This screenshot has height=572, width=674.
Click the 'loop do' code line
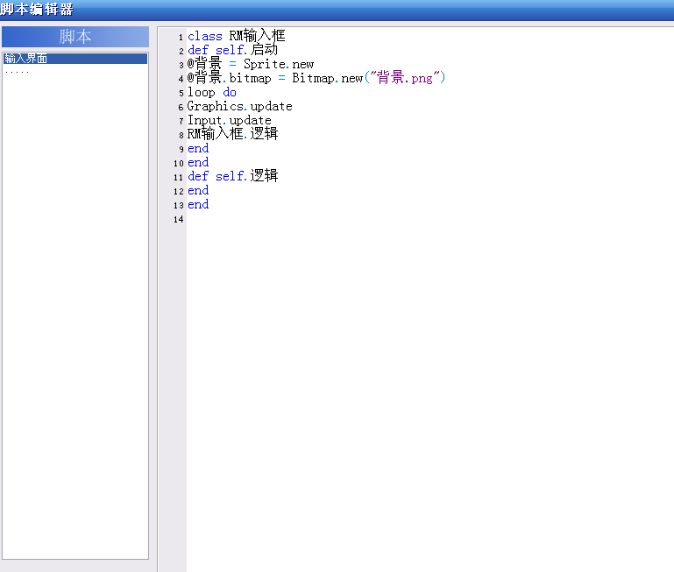tap(212, 92)
